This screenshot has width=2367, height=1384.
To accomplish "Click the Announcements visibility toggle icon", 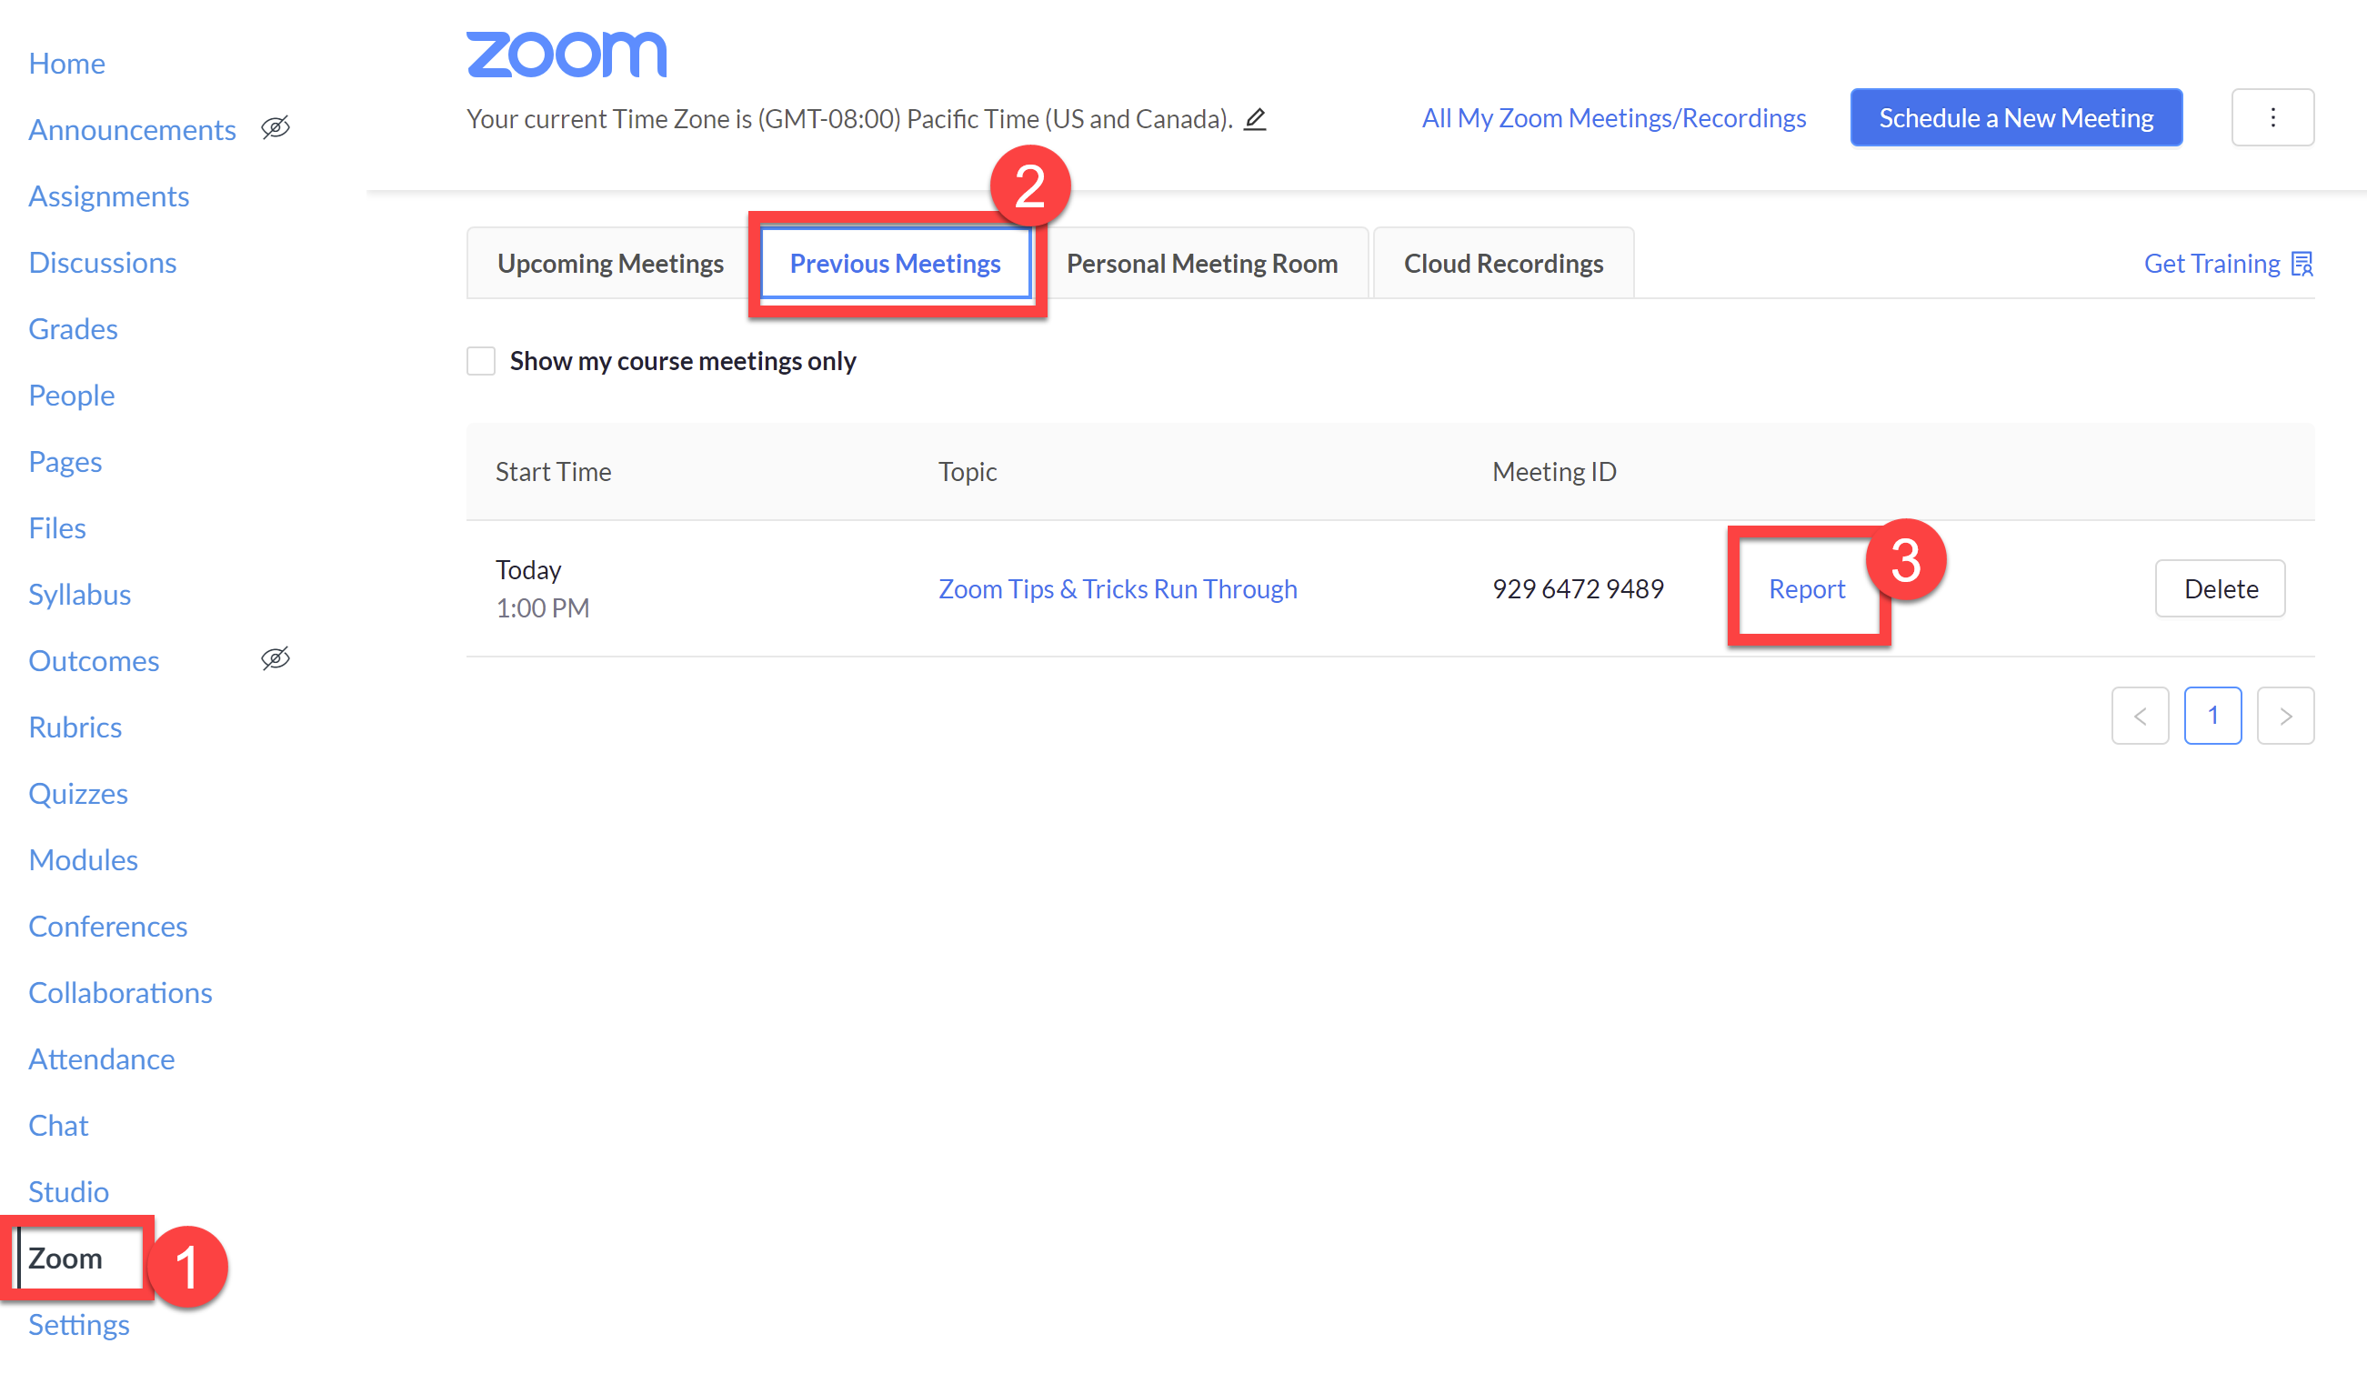I will pos(276,128).
